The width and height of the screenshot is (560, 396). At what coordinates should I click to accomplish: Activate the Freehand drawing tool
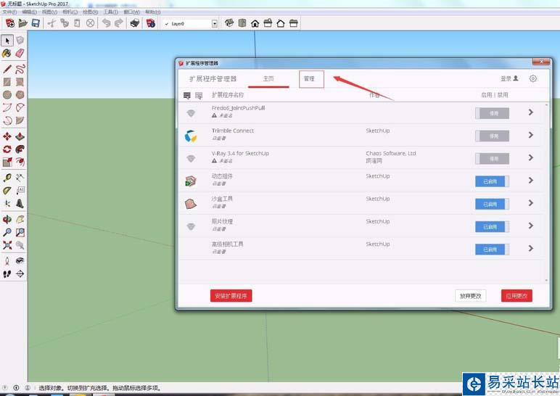(x=20, y=69)
